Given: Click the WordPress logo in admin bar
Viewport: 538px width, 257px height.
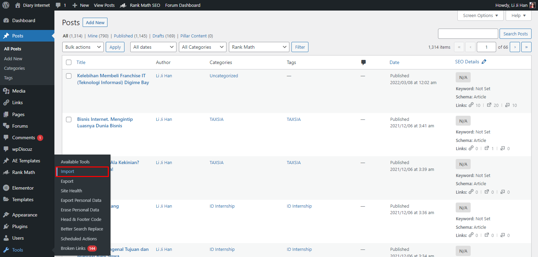Looking at the screenshot, I should [6, 5].
